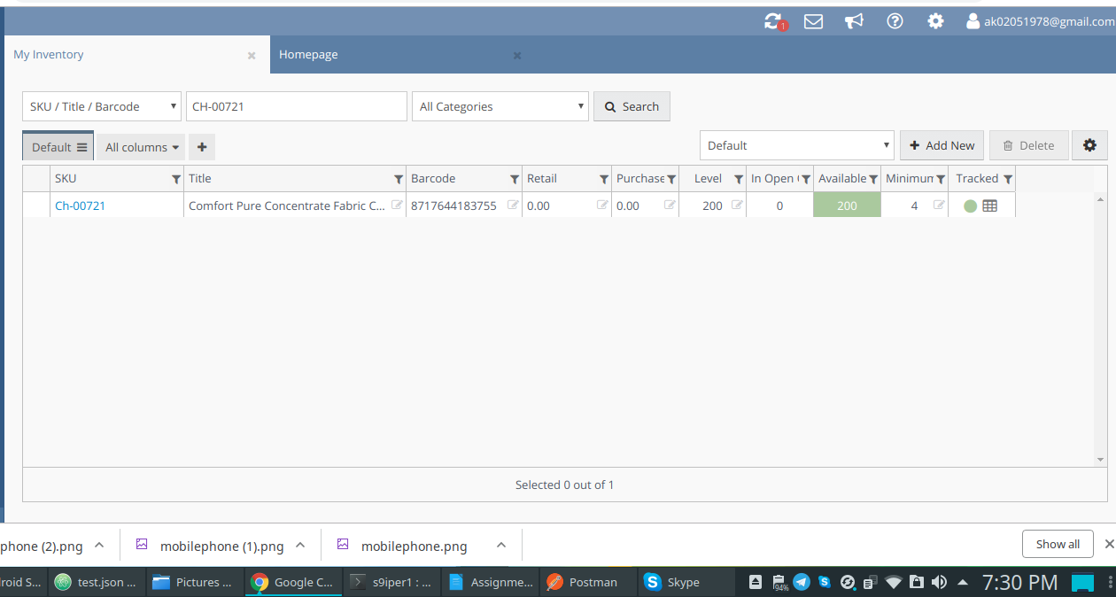Filter the In Open Orders column

(806, 179)
